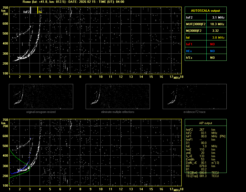Select the h'Es NO row
246x192 pixels.
(x=205, y=58)
